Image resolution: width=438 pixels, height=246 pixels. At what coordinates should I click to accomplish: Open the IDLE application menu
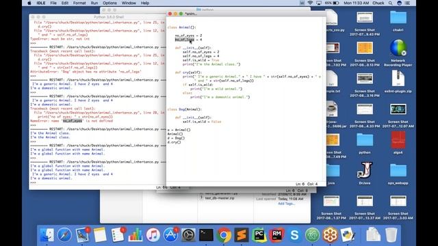(x=41, y=3)
